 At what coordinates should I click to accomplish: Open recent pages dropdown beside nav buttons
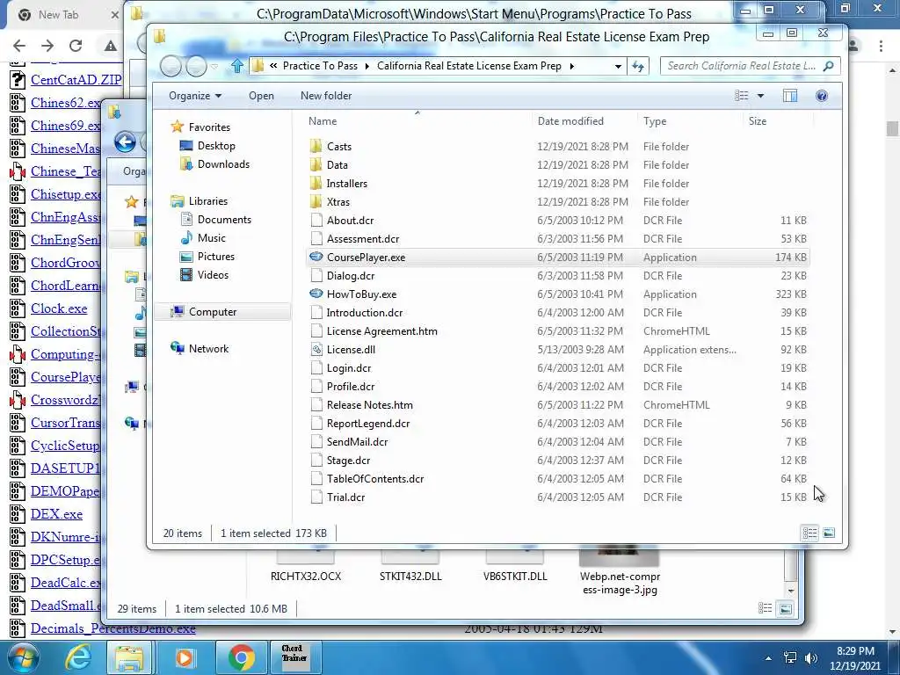click(x=214, y=67)
